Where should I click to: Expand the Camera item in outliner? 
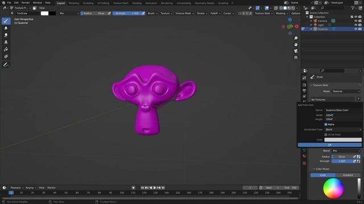click(311, 21)
